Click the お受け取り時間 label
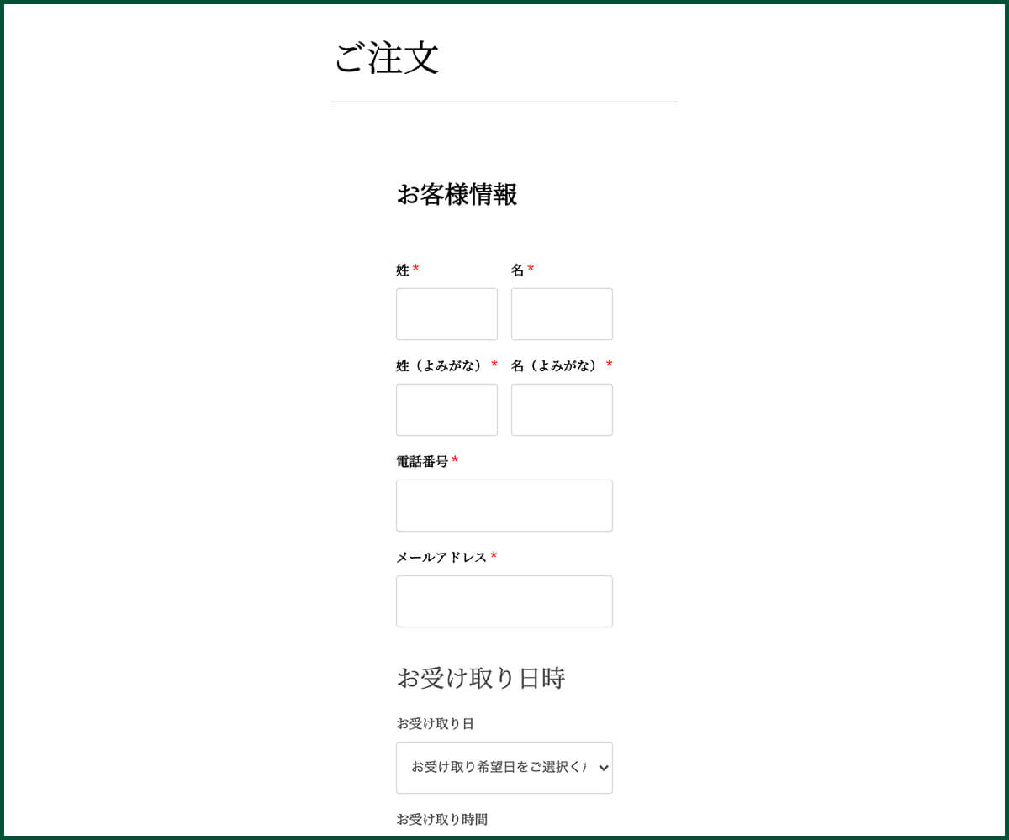1009x840 pixels. [441, 819]
